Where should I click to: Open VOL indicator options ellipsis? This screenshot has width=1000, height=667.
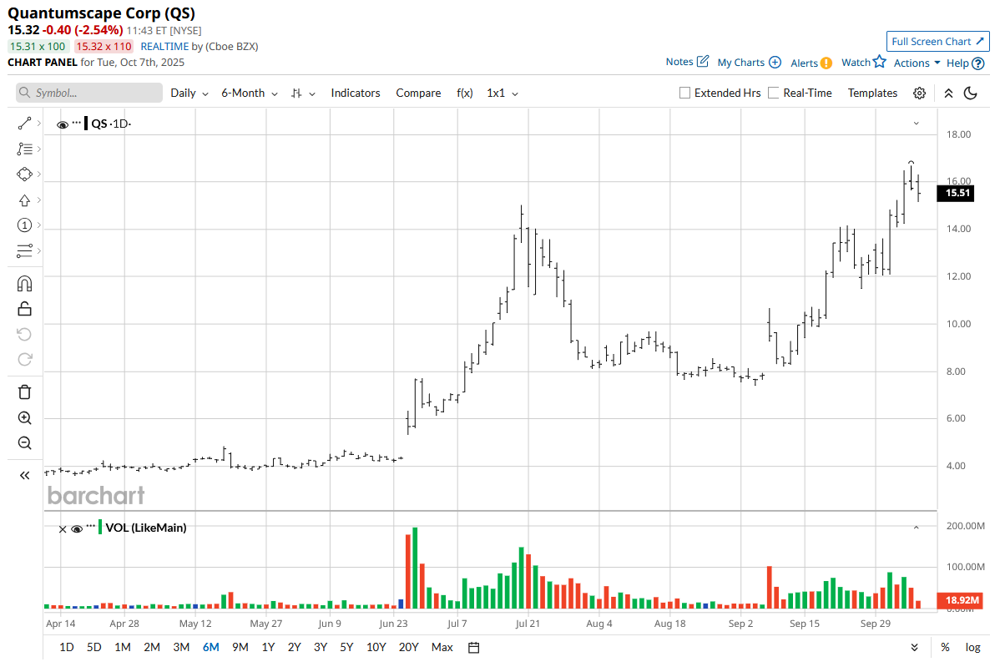pos(90,525)
